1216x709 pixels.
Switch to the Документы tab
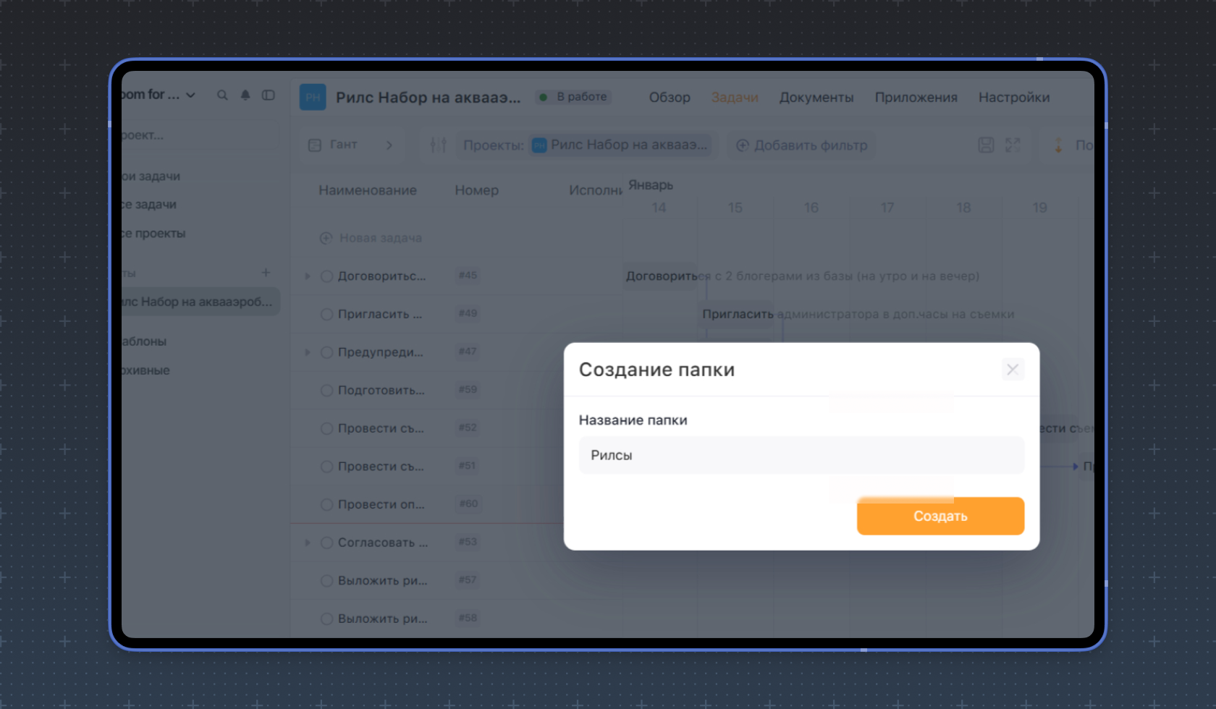tap(816, 98)
